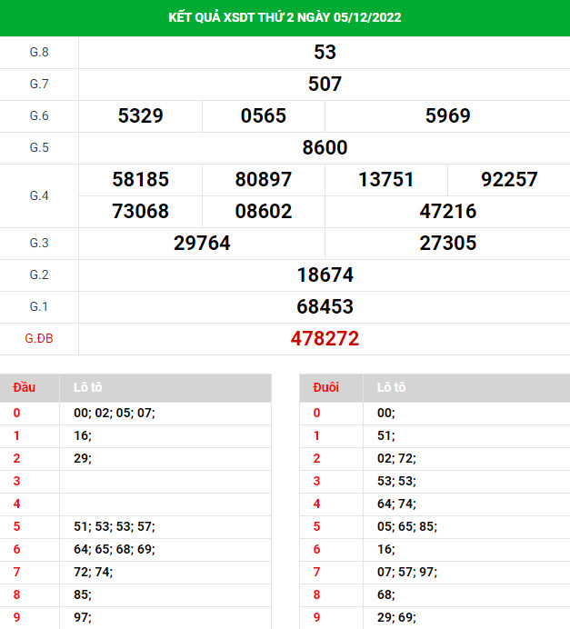The image size is (570, 629).
Task: Select the special prize number 478272
Action: click(325, 338)
